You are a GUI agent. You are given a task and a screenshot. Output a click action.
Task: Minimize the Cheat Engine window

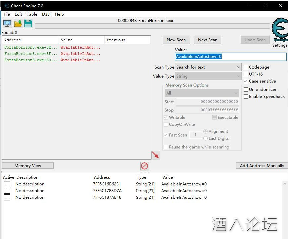(x=250, y=6)
